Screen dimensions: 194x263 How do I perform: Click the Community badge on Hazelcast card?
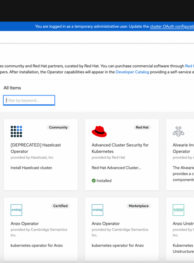58,127
